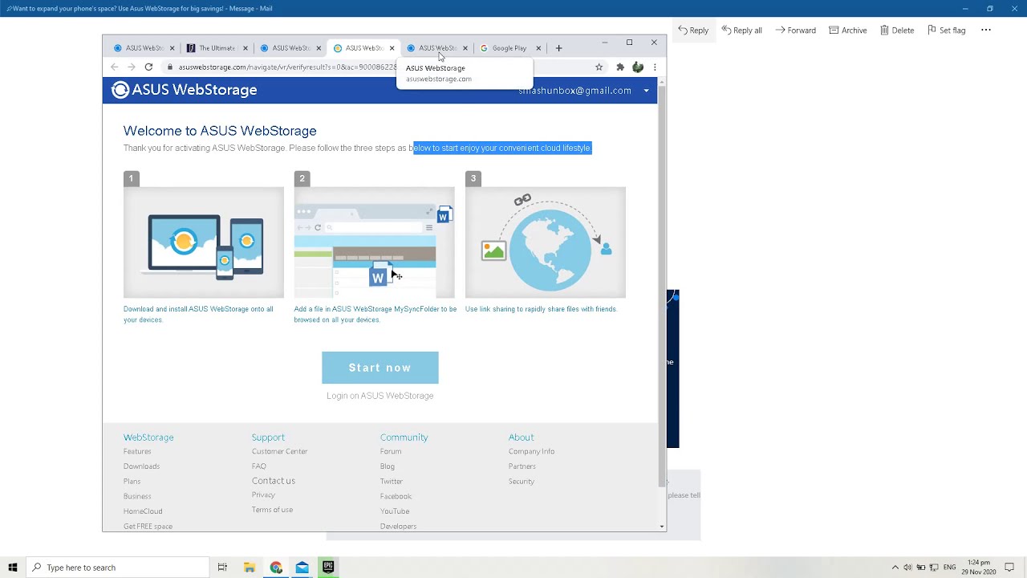Open a new Chrome tab

(x=559, y=48)
